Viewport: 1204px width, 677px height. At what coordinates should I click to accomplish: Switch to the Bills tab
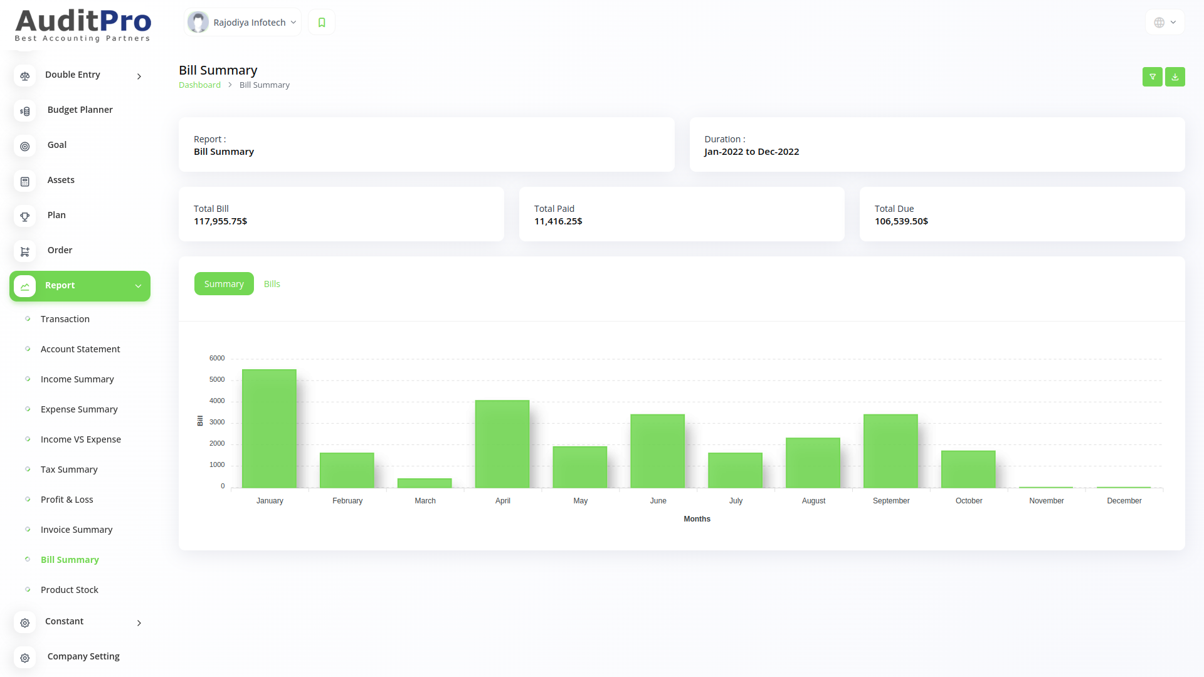coord(272,283)
